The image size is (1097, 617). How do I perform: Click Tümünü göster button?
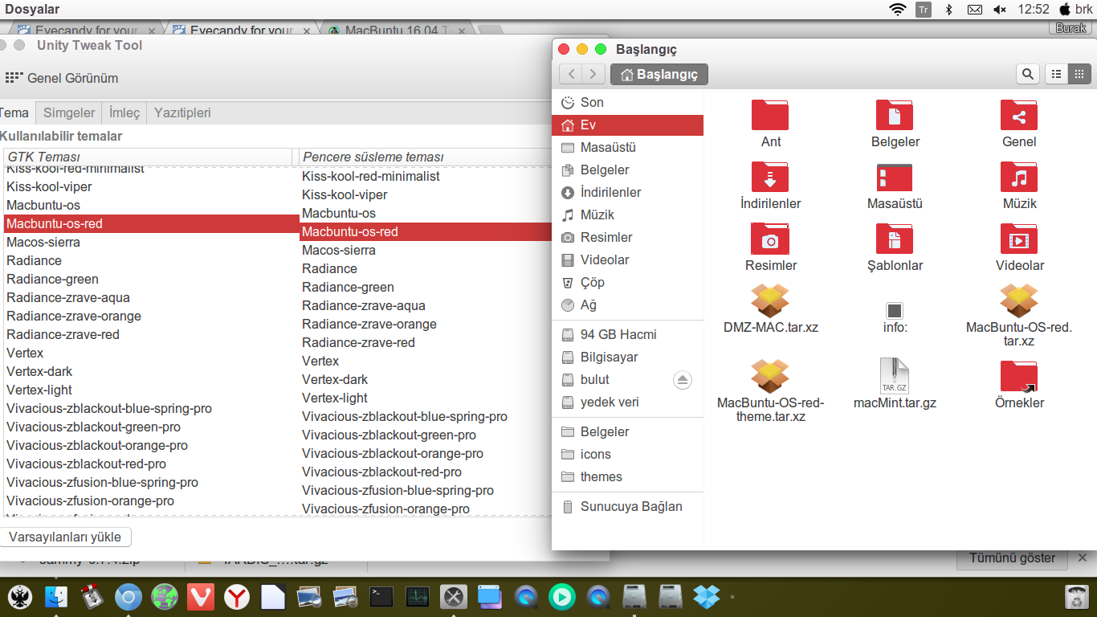(1013, 558)
